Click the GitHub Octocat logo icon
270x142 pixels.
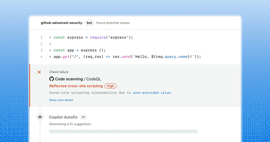(x=51, y=79)
